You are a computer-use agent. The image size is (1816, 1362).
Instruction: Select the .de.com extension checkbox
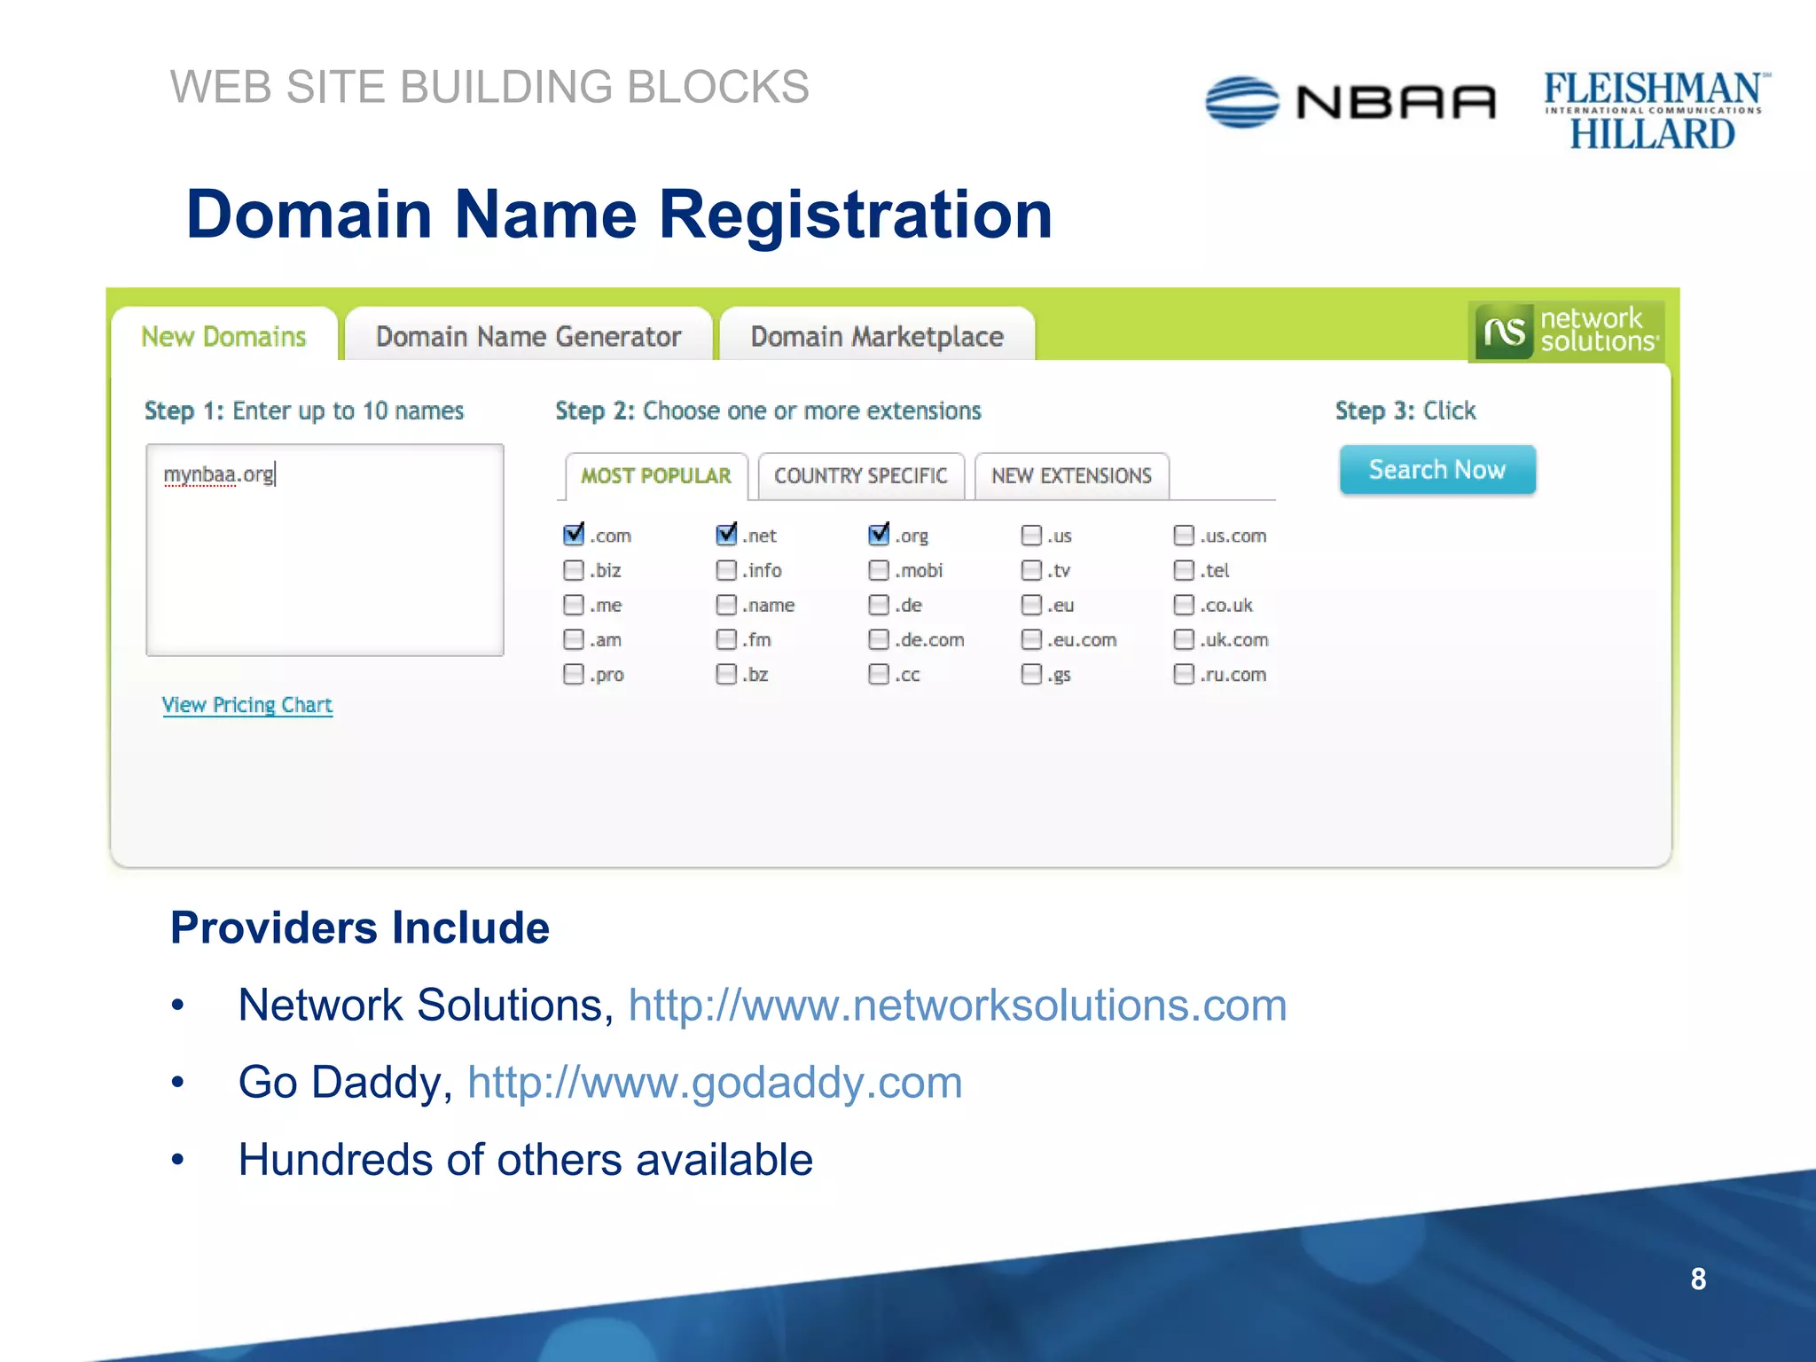(x=879, y=639)
